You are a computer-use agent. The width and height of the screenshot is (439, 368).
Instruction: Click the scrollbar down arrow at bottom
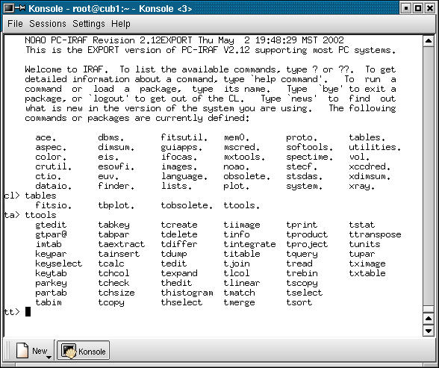coord(429,331)
